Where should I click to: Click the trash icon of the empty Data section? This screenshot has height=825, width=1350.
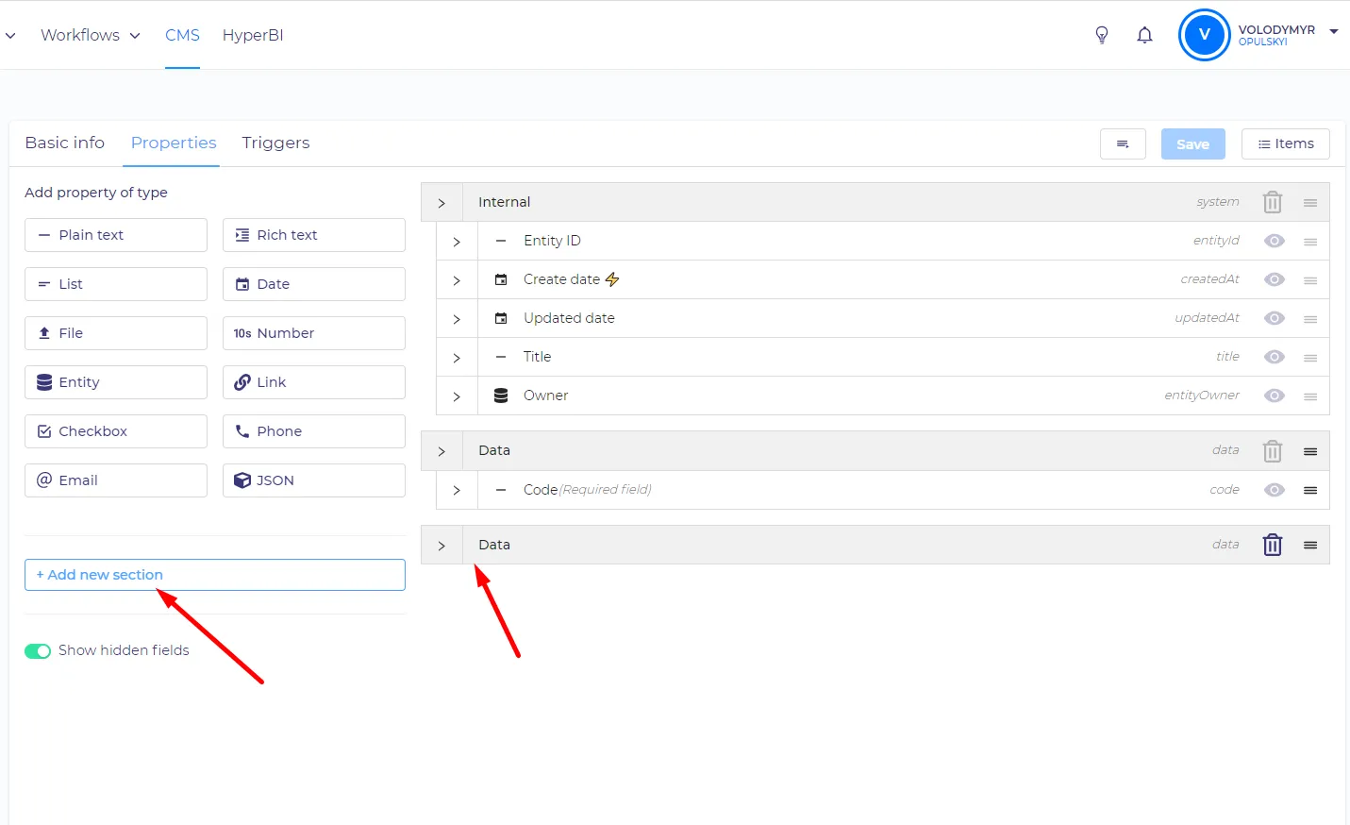coord(1273,545)
